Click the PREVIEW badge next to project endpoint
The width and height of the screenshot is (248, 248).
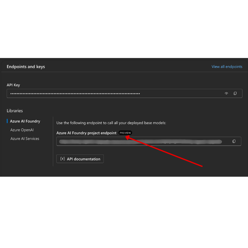[125, 133]
